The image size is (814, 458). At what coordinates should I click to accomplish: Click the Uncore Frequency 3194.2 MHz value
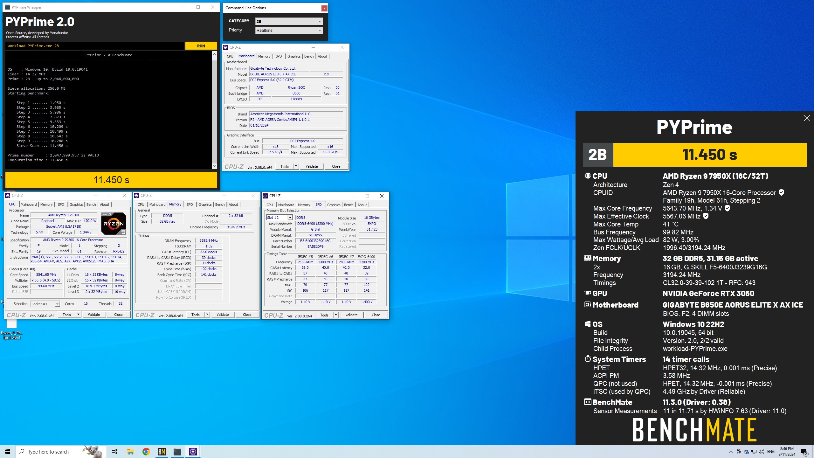pyautogui.click(x=236, y=227)
